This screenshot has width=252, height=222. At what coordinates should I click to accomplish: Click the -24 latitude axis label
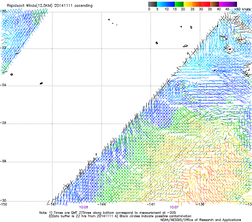pos(3,85)
